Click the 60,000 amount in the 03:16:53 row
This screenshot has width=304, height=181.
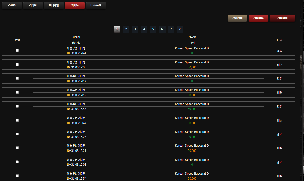(x=192, y=109)
